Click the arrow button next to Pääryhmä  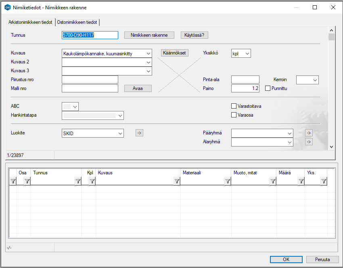click(309, 133)
